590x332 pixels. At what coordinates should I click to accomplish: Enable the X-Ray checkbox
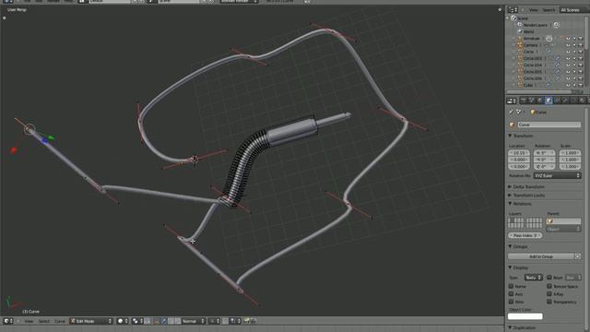(x=549, y=294)
